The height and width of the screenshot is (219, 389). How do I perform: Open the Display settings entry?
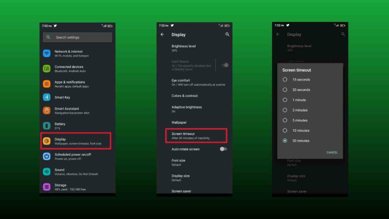77,141
